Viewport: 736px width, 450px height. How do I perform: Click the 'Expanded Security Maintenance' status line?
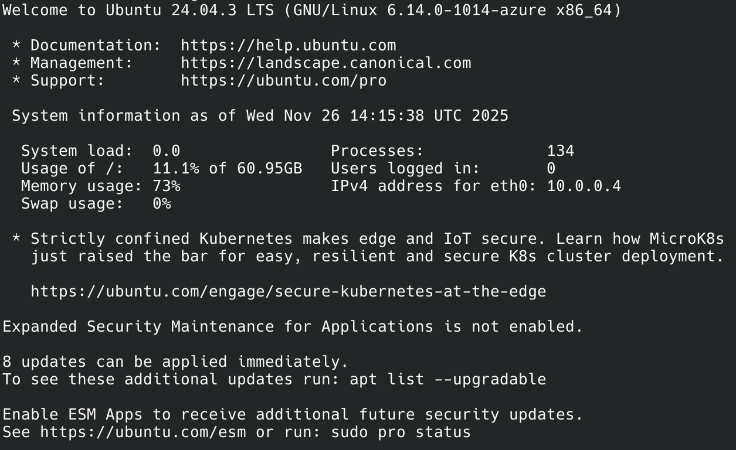click(x=293, y=327)
